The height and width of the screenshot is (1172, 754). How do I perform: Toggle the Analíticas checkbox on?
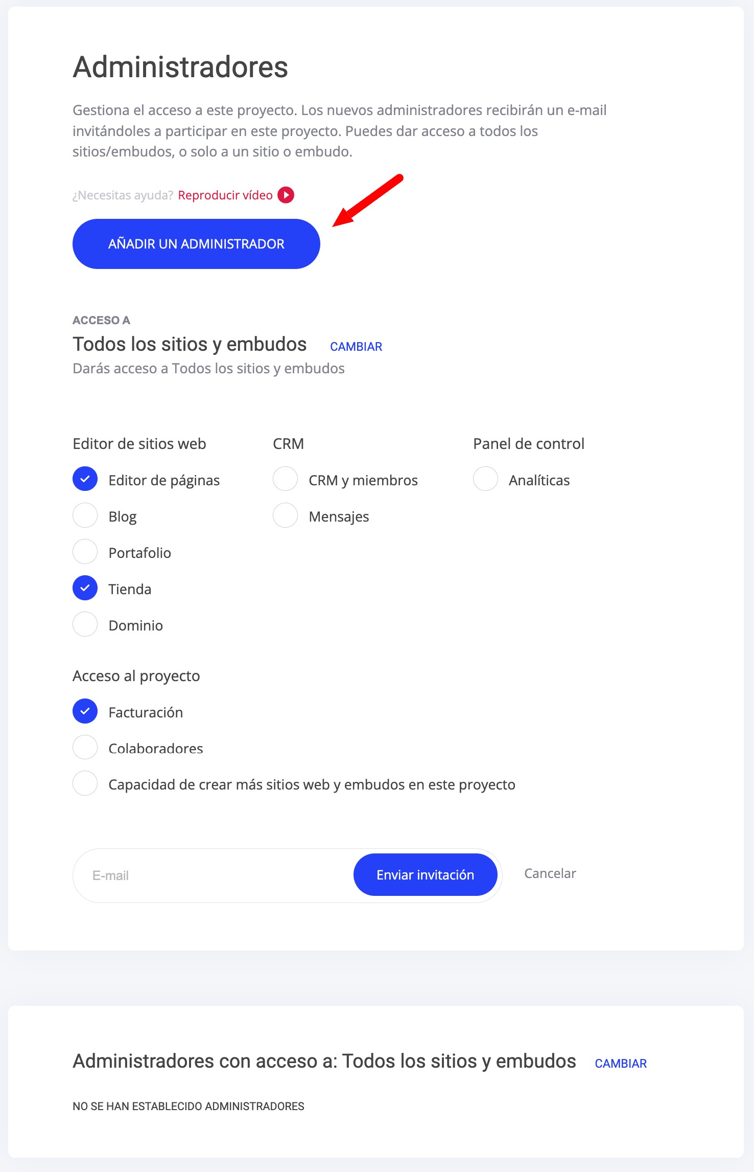[x=485, y=479]
